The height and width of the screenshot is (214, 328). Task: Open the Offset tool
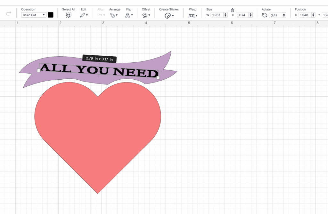(x=146, y=15)
